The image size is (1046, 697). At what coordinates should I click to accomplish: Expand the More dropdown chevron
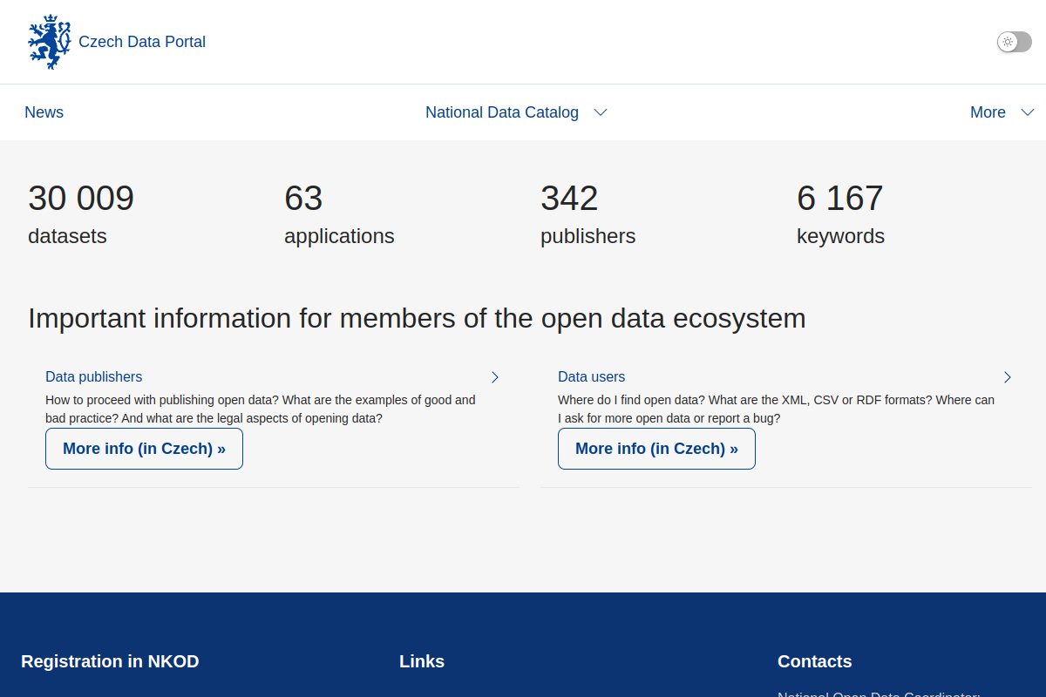[x=1027, y=112]
